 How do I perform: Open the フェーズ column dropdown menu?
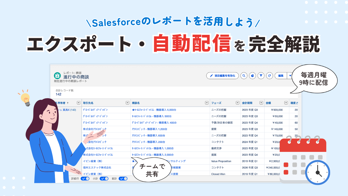(x=237, y=103)
